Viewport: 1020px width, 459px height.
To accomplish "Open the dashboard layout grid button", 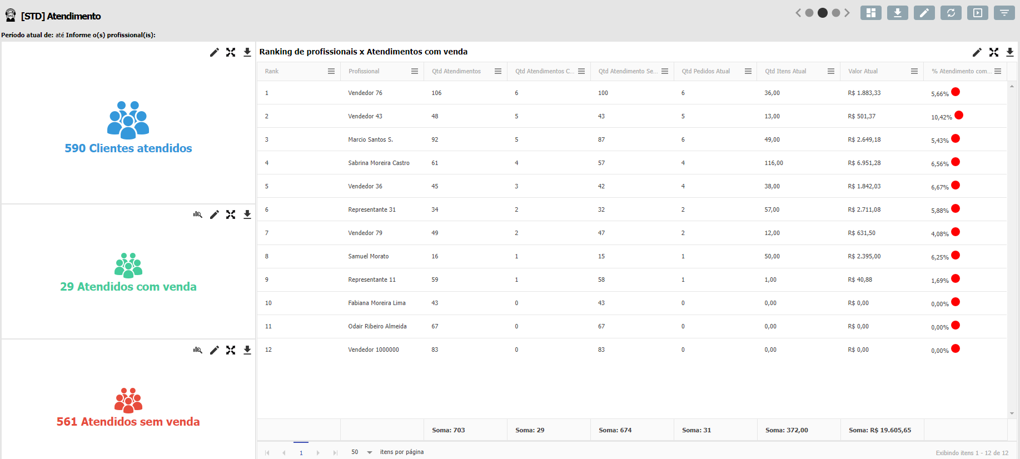I will pos(870,13).
